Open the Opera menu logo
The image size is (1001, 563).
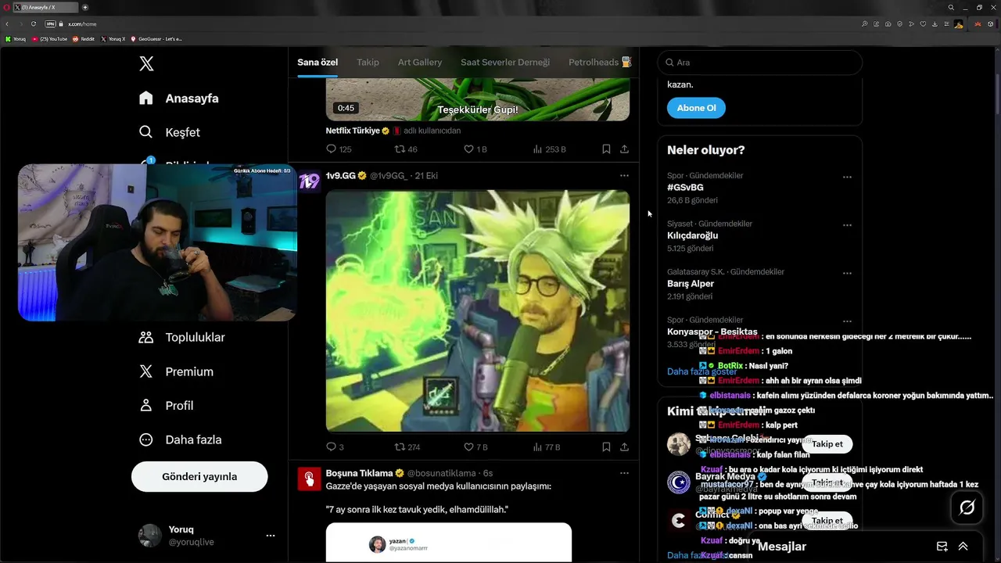(x=7, y=7)
